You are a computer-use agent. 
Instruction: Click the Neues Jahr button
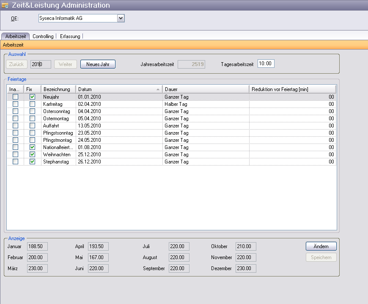pyautogui.click(x=98, y=64)
